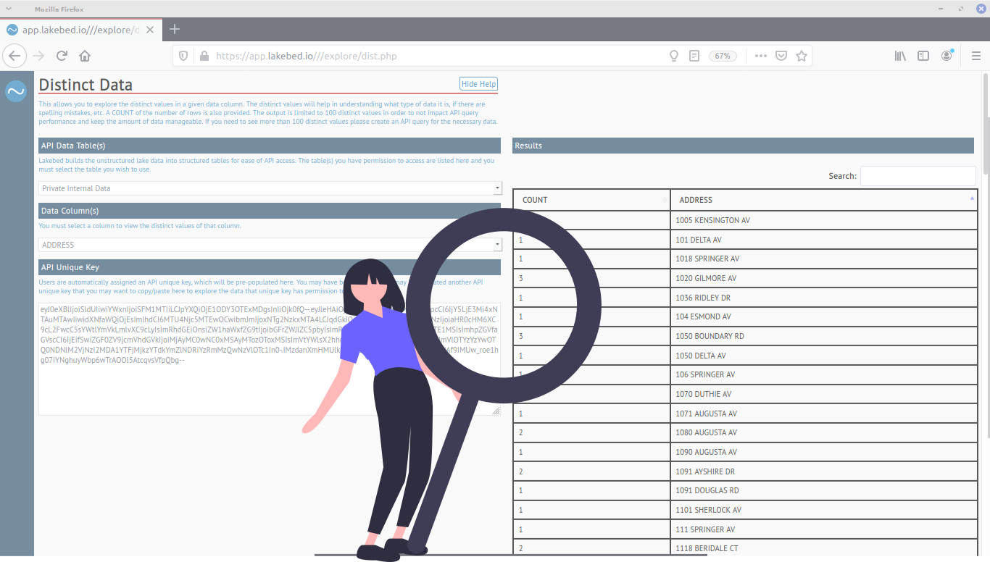Open a new tab with plus button
The image size is (990, 562).
tap(175, 30)
